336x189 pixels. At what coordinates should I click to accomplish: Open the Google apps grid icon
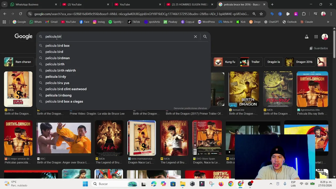[316, 37]
